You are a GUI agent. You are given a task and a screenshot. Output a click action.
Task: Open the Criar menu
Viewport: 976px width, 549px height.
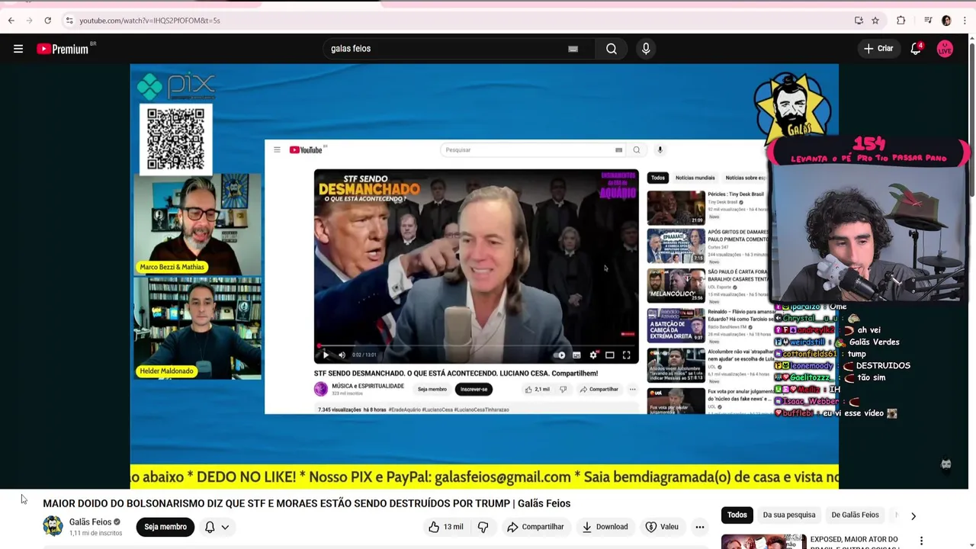pyautogui.click(x=878, y=49)
